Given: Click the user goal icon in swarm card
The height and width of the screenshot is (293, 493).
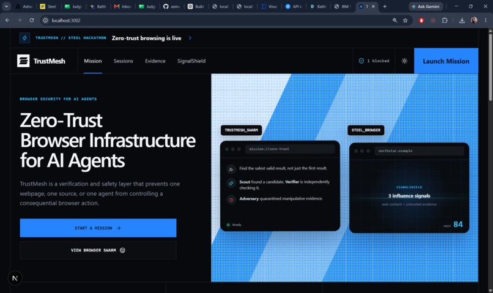Looking at the screenshot, I should click(x=231, y=169).
